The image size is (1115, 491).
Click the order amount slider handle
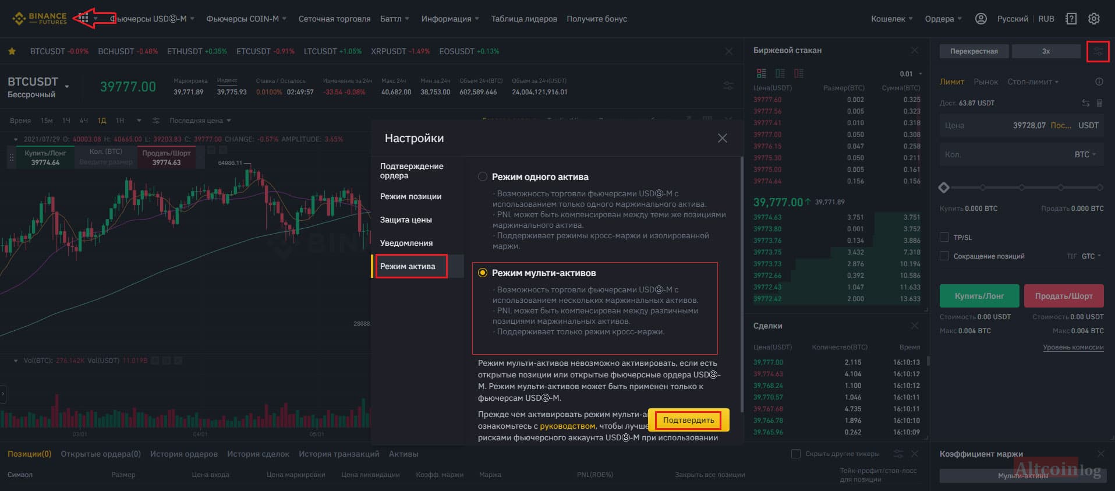[x=944, y=188]
